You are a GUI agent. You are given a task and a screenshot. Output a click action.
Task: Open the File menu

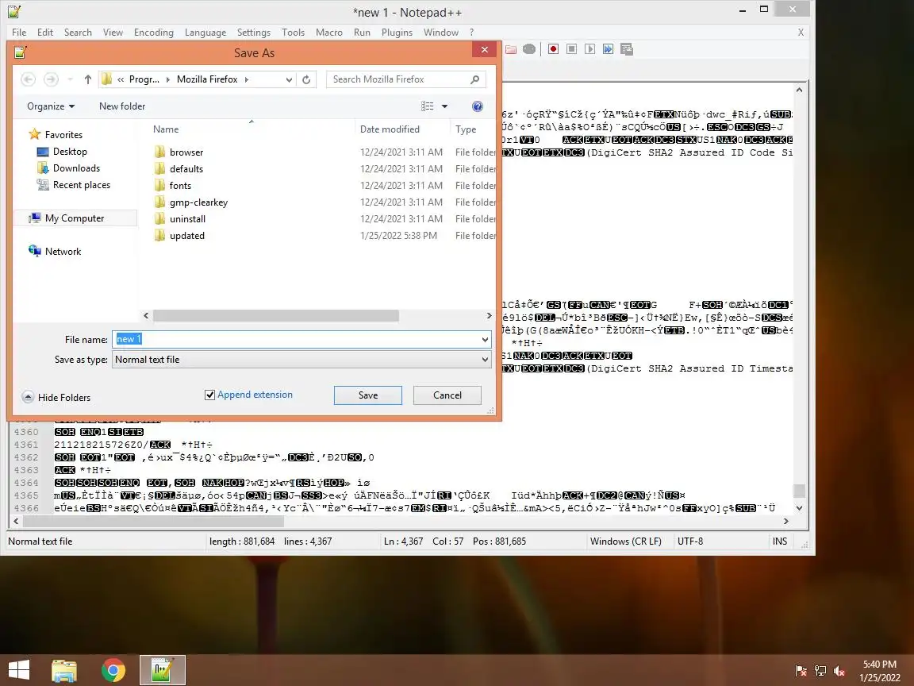[x=19, y=33]
